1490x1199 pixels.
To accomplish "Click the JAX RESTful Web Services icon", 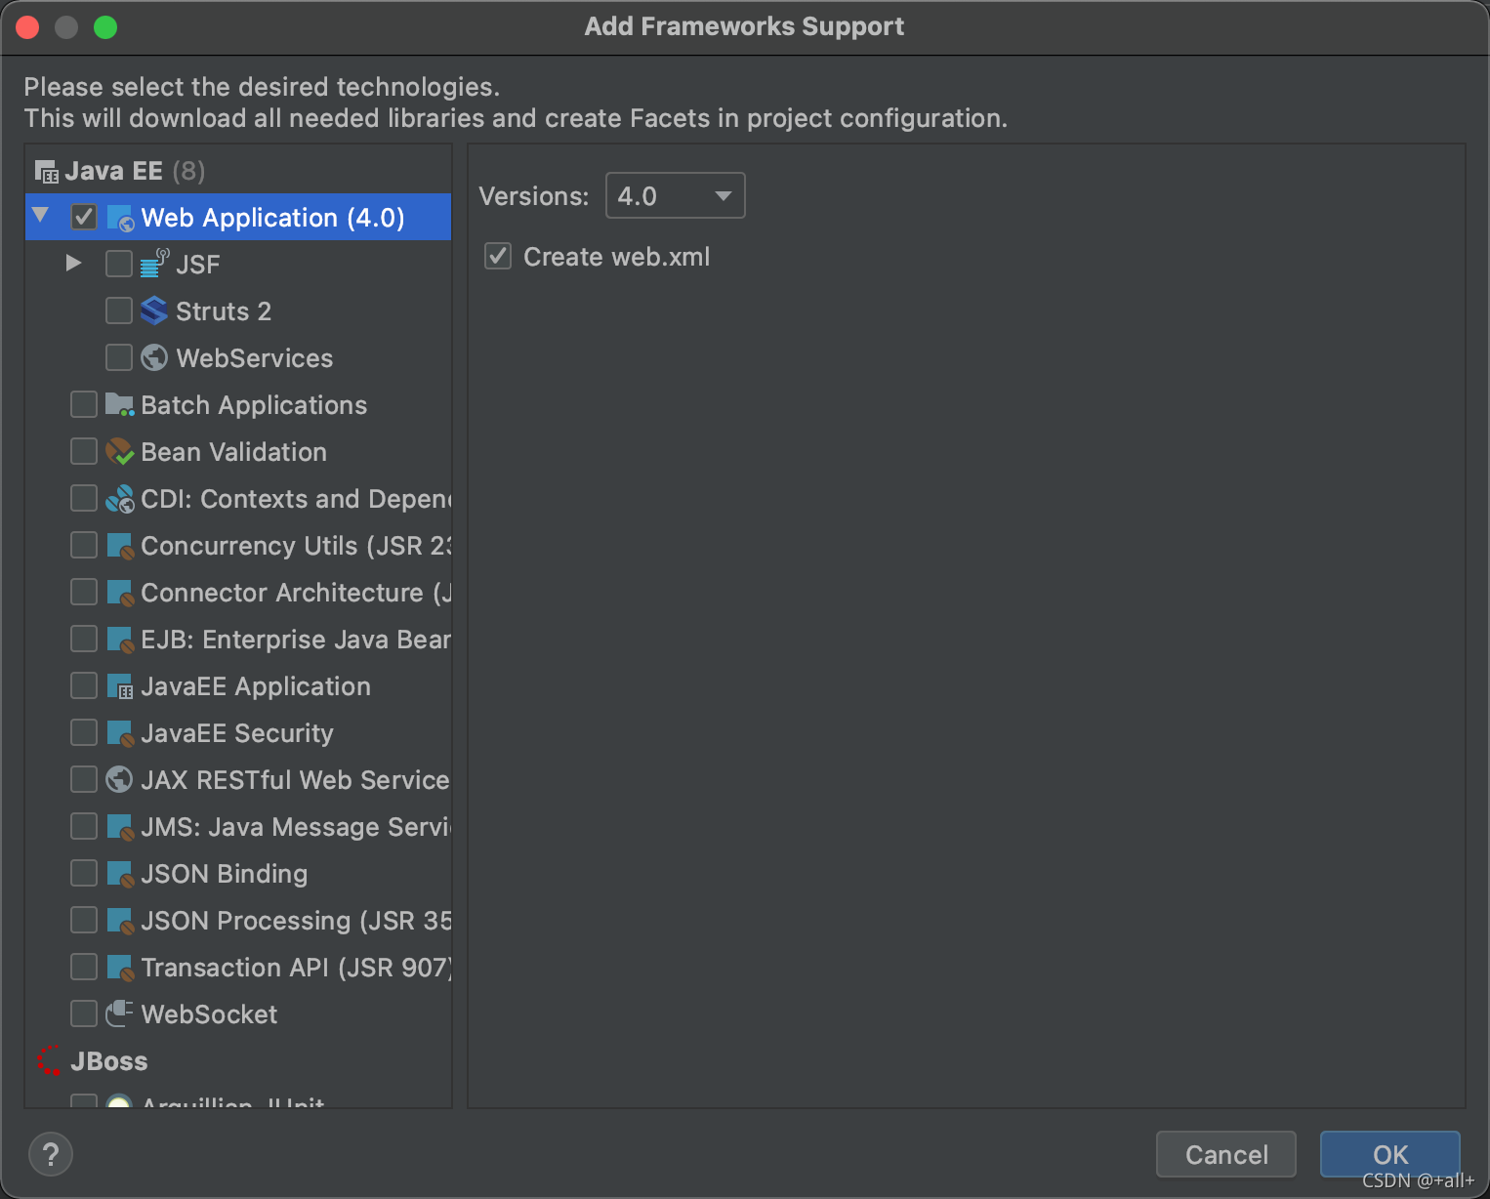I will tap(119, 780).
